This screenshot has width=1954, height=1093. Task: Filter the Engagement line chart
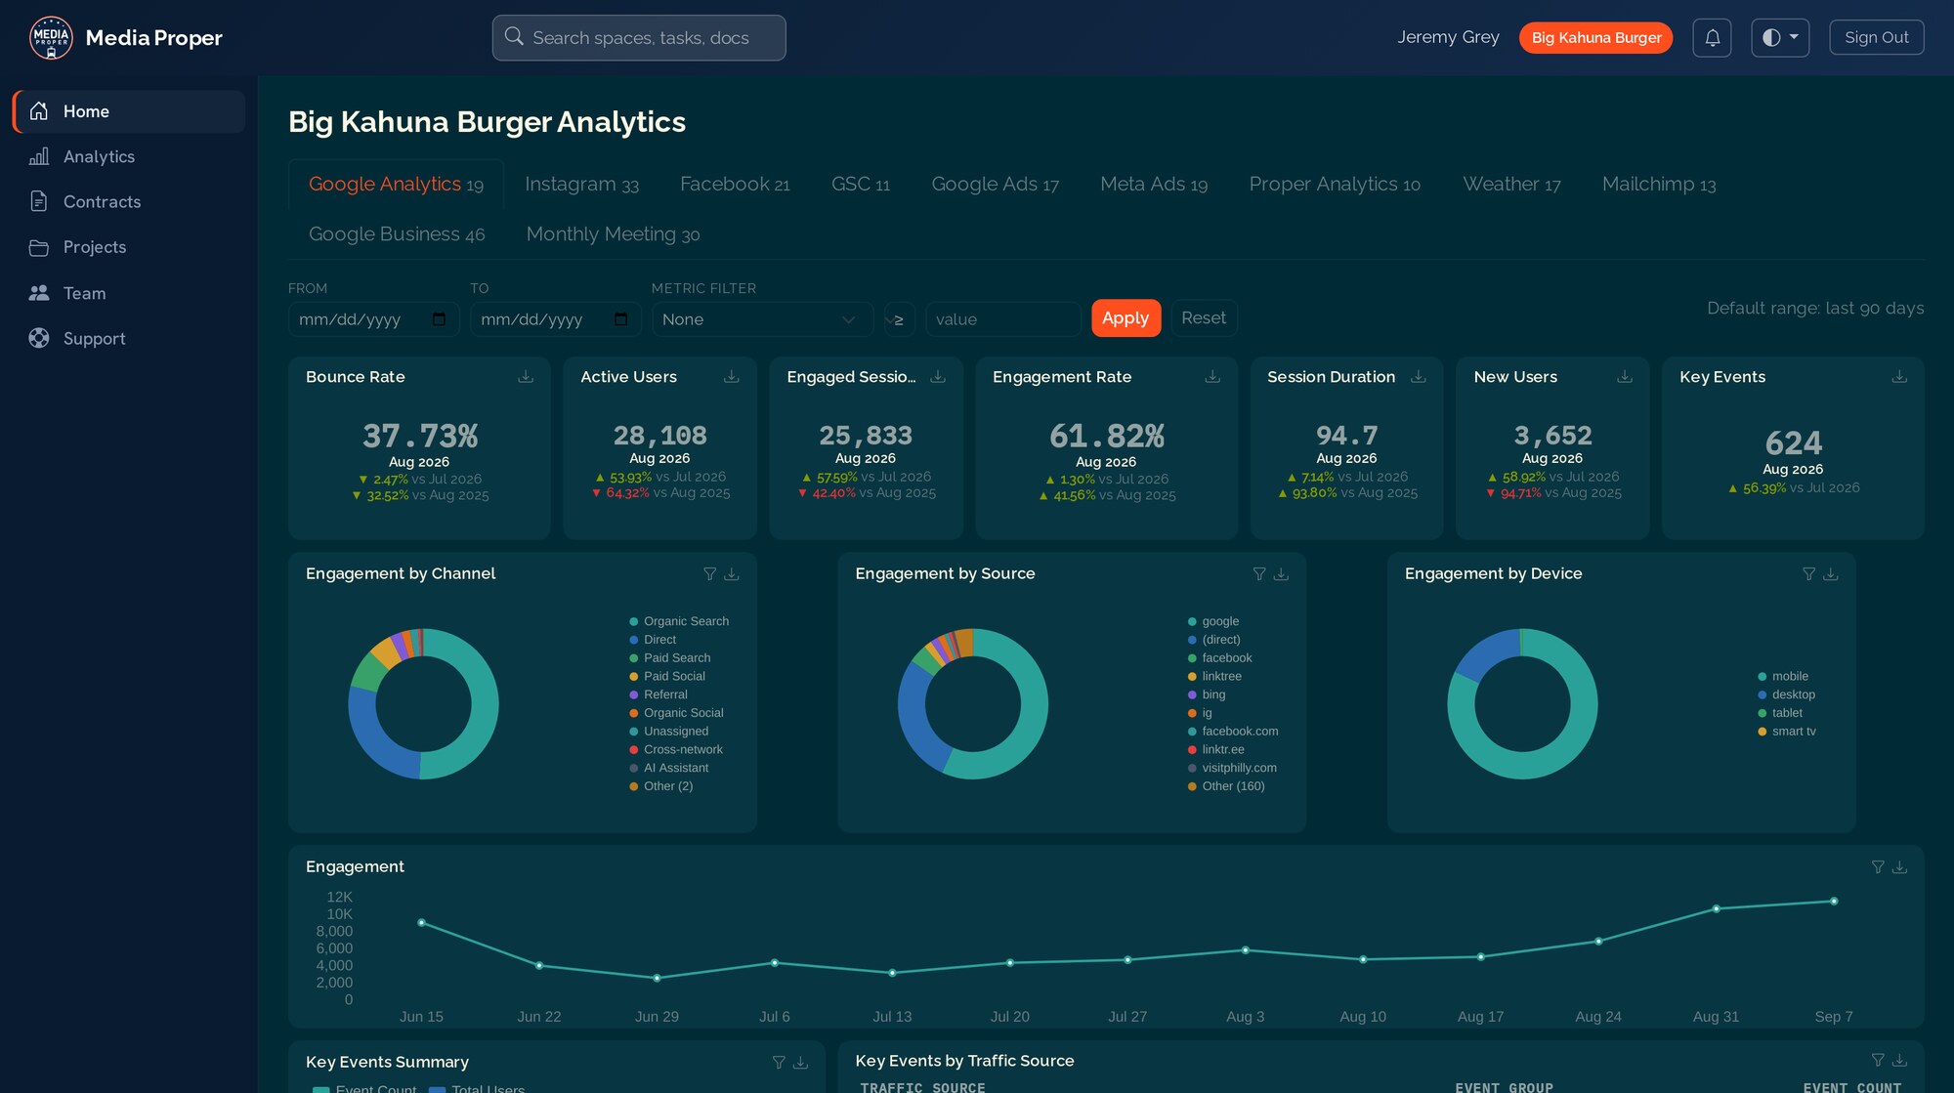[x=1878, y=867]
